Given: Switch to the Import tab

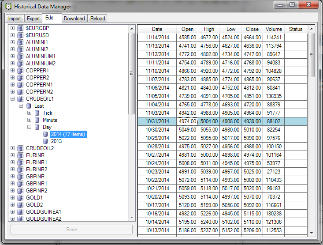Looking at the screenshot, I should coord(15,19).
